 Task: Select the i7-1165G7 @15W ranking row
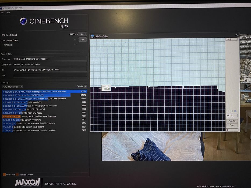44,130
